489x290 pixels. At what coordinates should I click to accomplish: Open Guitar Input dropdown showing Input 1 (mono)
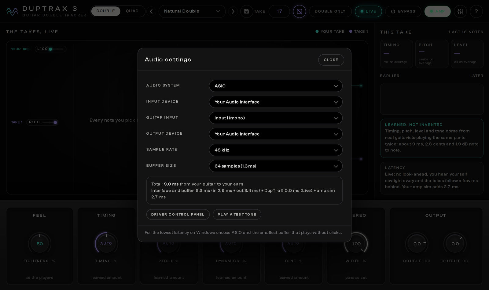pos(276,118)
